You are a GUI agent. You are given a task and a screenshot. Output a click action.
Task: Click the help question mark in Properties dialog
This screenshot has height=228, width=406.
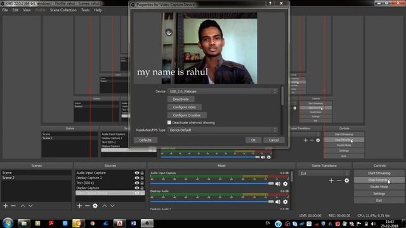(x=270, y=3)
